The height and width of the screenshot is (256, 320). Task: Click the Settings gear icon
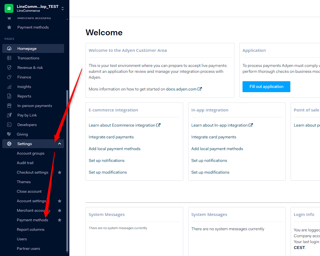pos(9,144)
